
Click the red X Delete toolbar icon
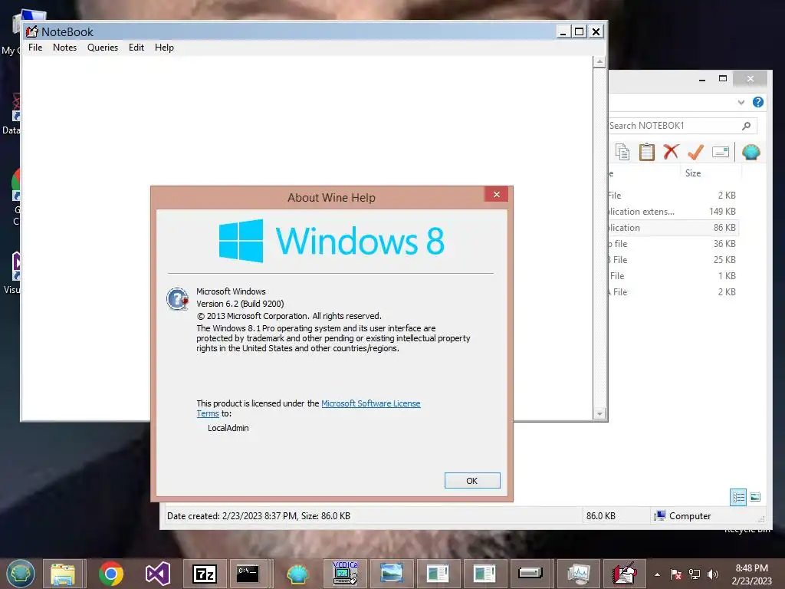pos(671,151)
